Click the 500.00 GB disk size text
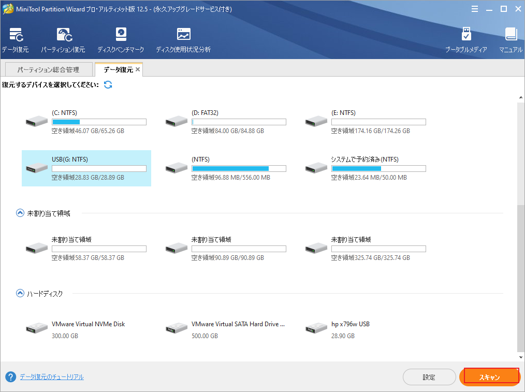Viewport: 525px width, 392px height. point(205,336)
